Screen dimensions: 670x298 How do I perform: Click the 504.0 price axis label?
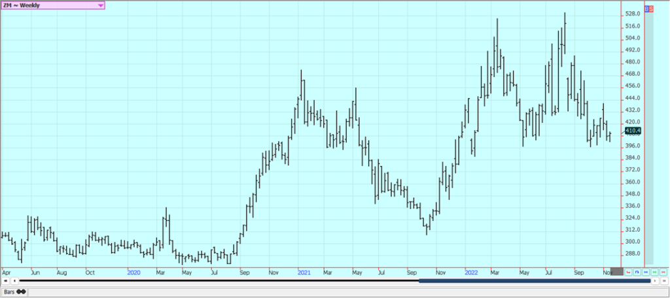pyautogui.click(x=633, y=38)
